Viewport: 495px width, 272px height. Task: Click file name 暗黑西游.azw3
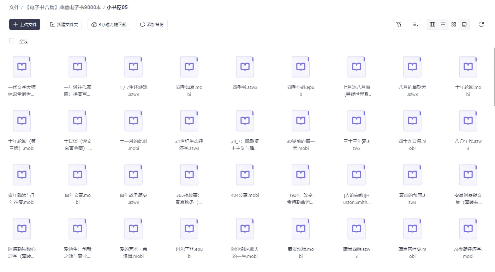pyautogui.click(x=357, y=253)
